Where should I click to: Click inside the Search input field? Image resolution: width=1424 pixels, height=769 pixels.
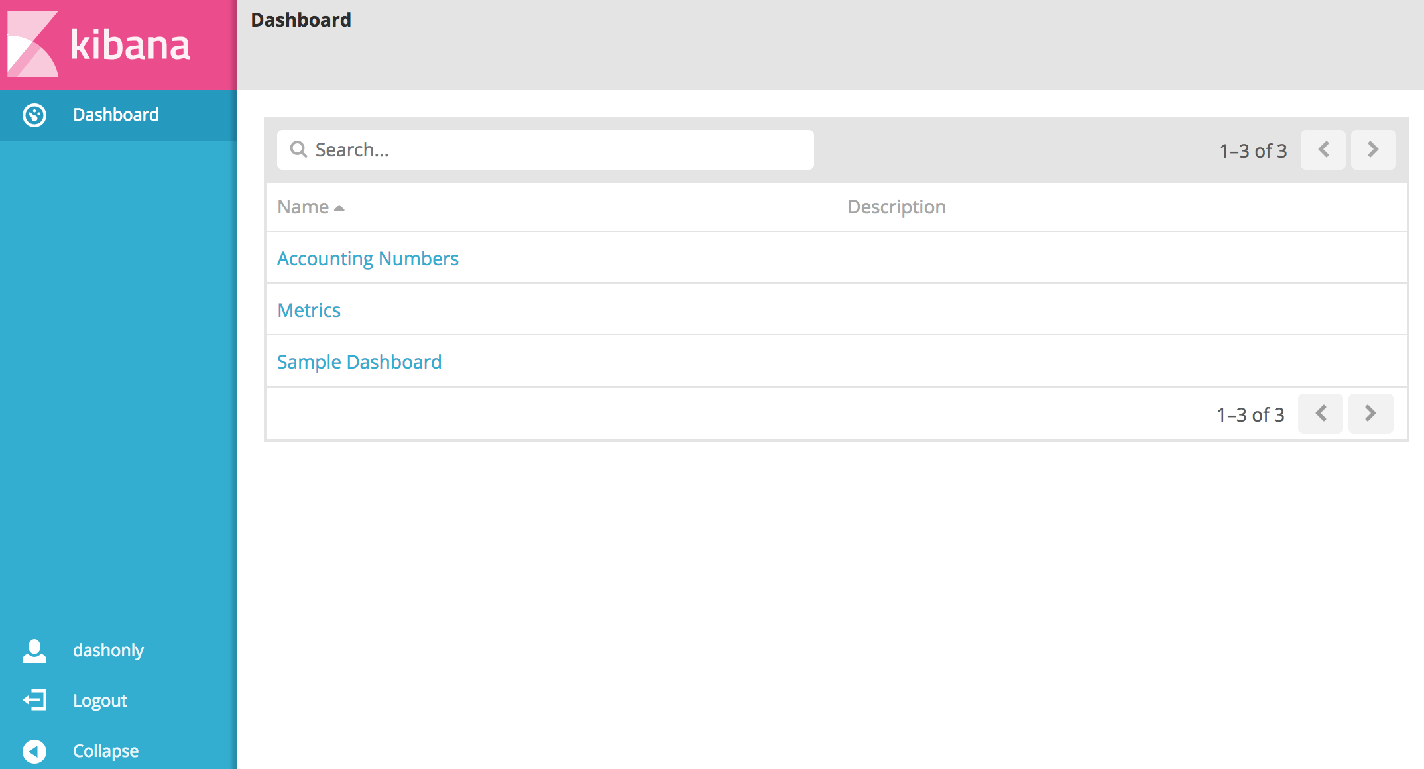544,150
